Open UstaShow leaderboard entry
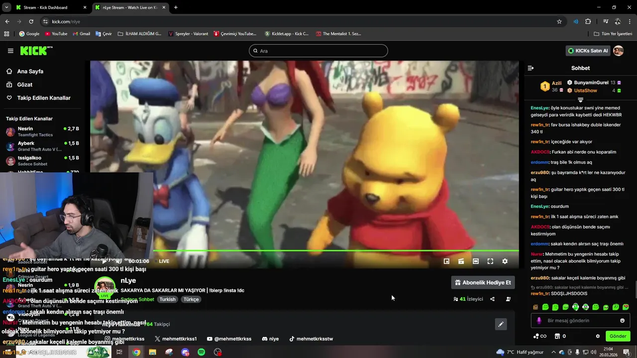Viewport: 637px width, 358px height. [x=594, y=90]
